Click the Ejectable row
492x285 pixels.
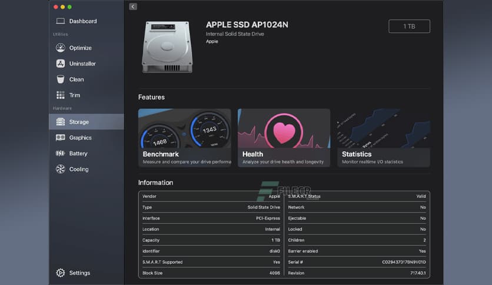[x=357, y=218]
